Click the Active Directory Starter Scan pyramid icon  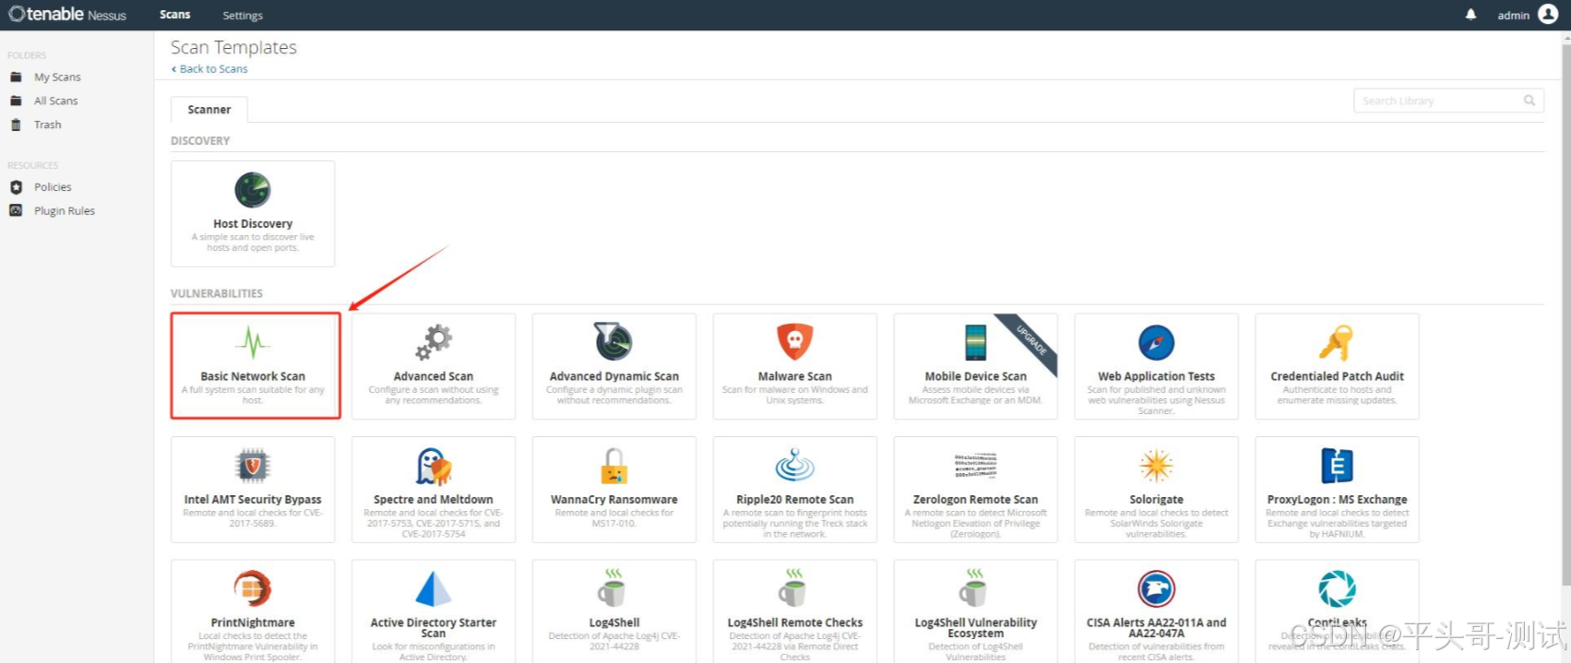click(434, 588)
